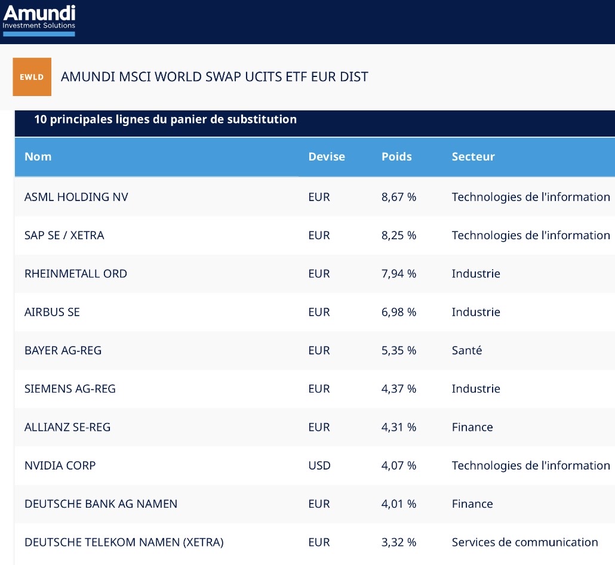Select the BAYER AG-REG row

[x=63, y=350]
